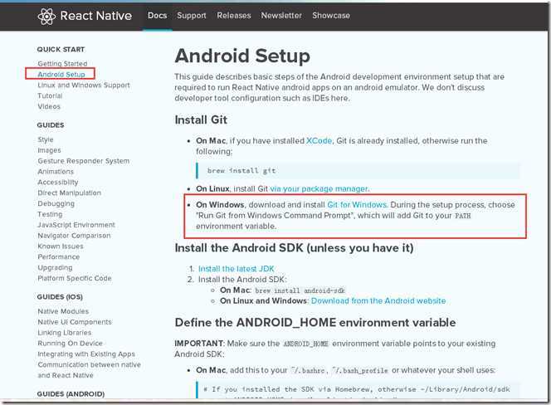
Task: Click the Android Setup page heading
Action: 242,56
